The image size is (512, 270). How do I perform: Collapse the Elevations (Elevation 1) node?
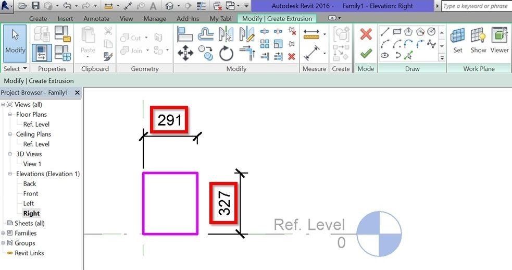pos(10,174)
